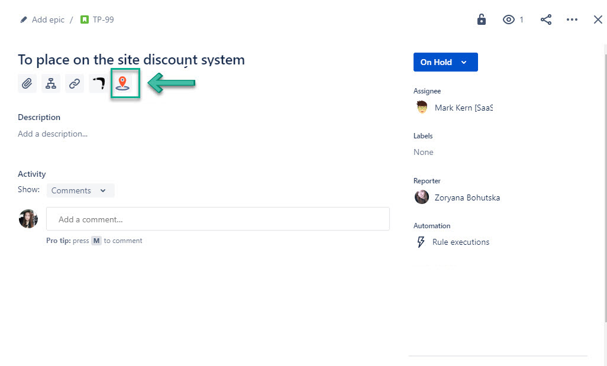This screenshot has height=366, width=607.
Task: Select assignee Mark Kern
Action: pyautogui.click(x=463, y=108)
